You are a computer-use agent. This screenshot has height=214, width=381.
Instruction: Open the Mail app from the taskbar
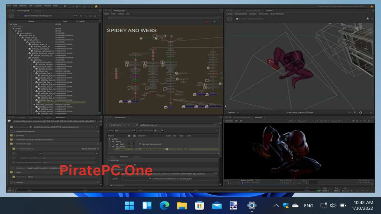tap(217, 205)
